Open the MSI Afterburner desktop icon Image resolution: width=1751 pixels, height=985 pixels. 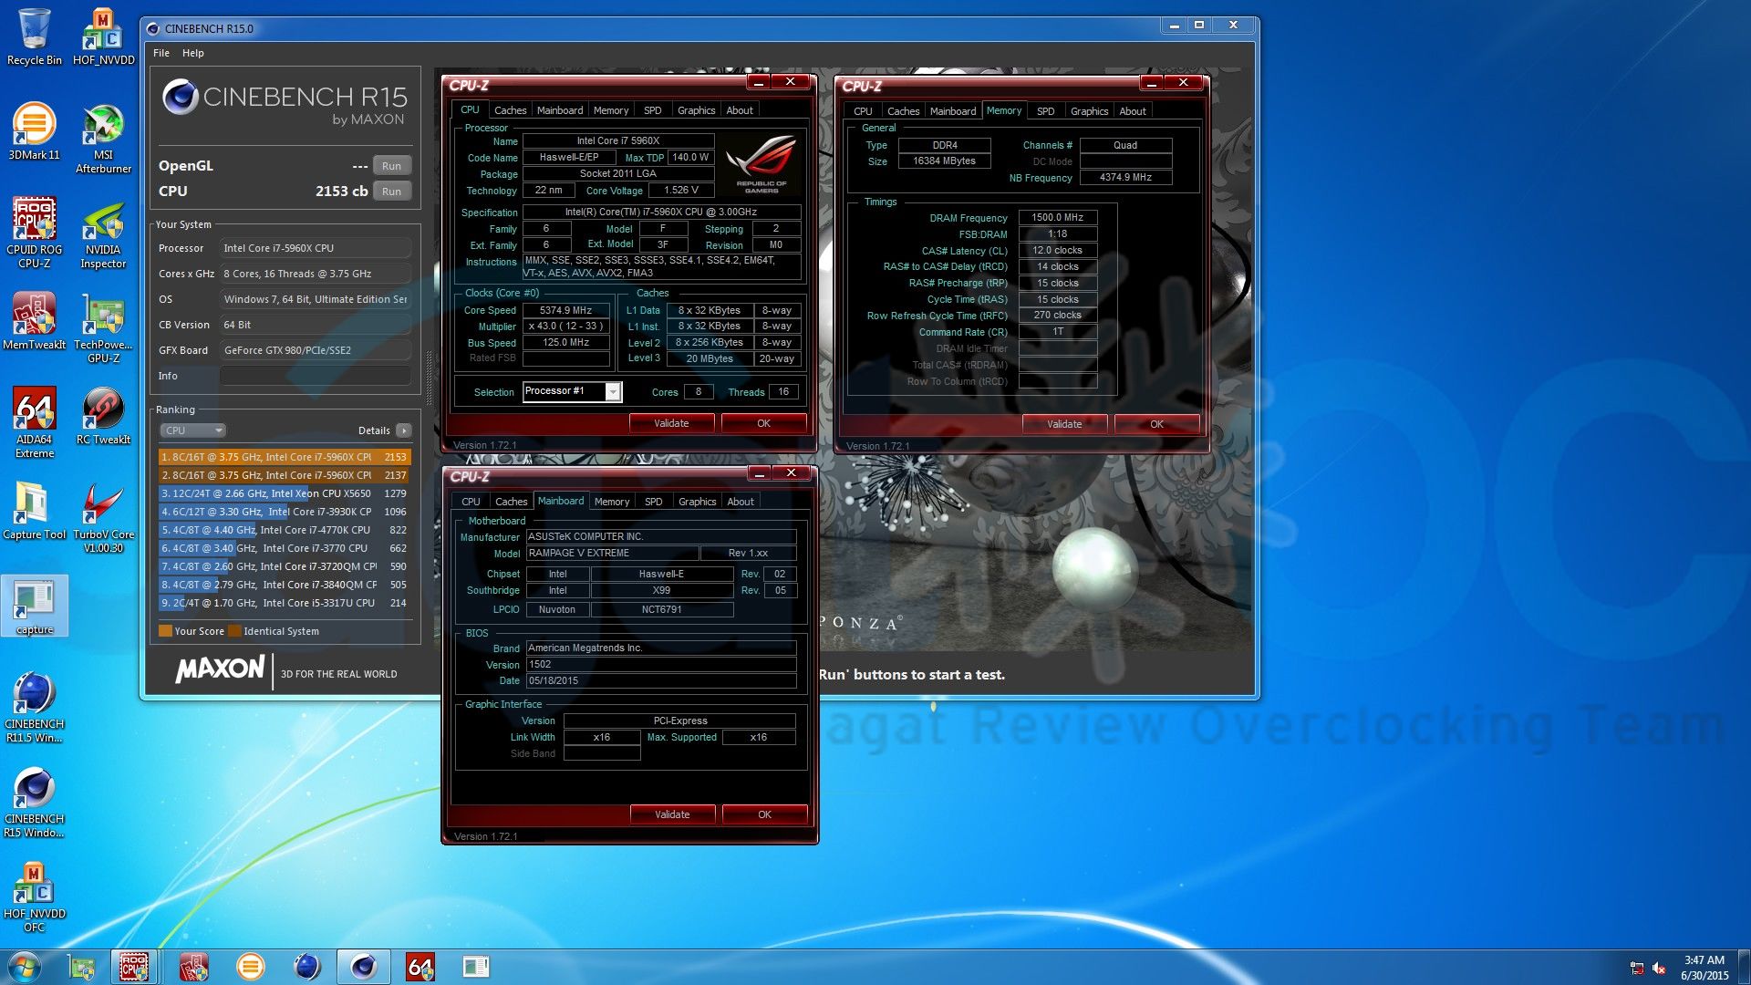coord(103,139)
